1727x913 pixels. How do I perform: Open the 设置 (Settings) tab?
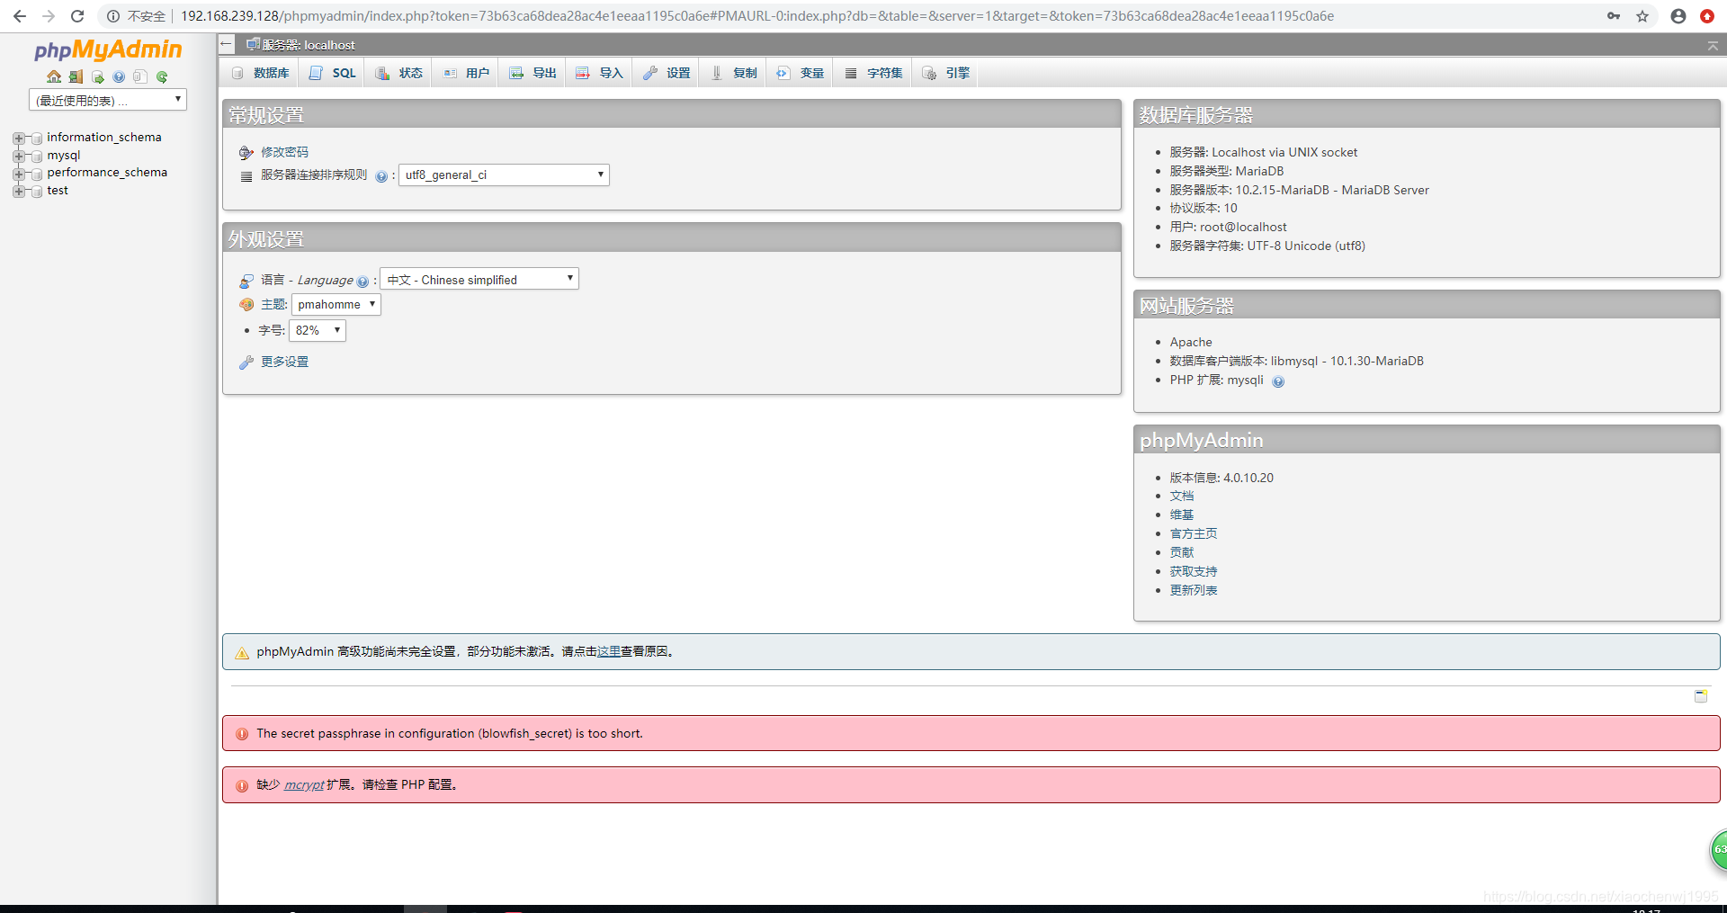667,73
